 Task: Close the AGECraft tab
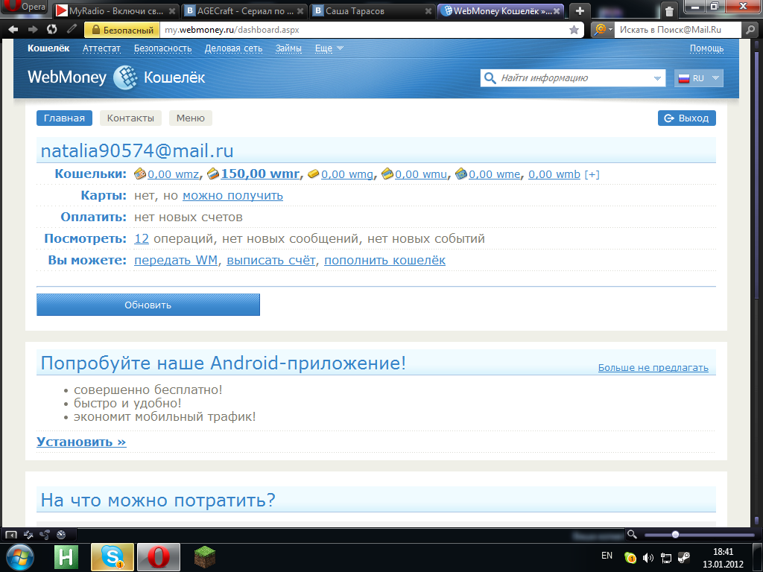coord(300,10)
